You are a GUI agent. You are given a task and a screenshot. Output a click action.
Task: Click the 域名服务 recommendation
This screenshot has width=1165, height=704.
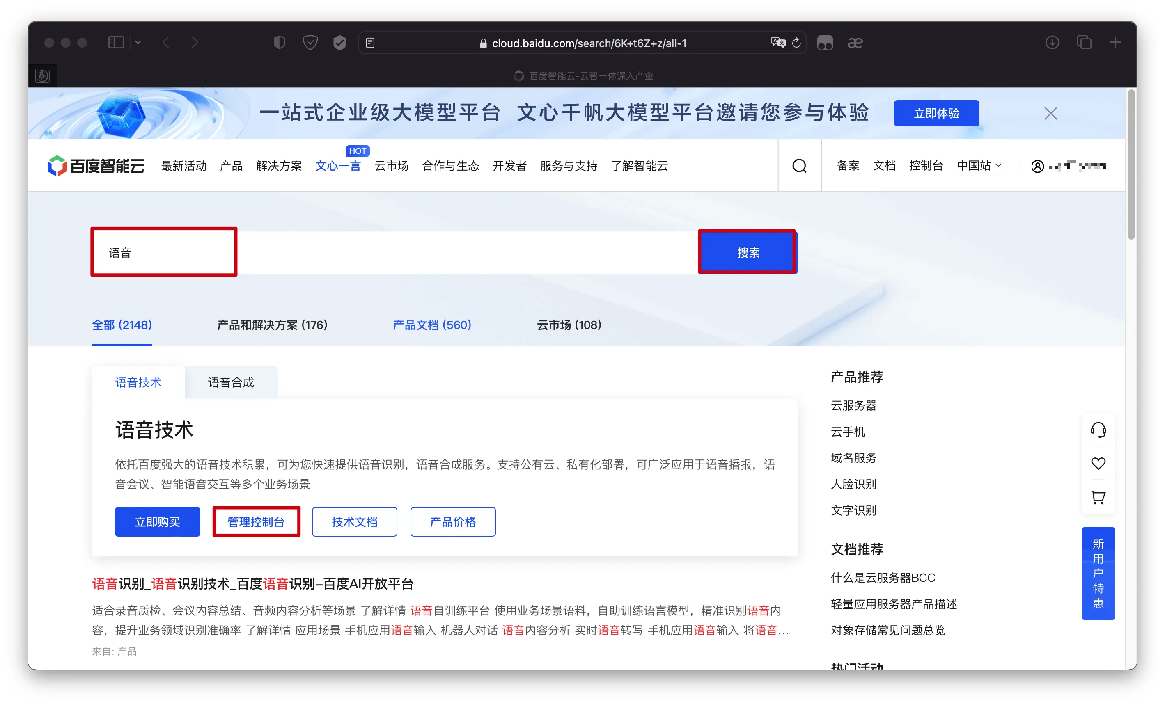pyautogui.click(x=854, y=458)
